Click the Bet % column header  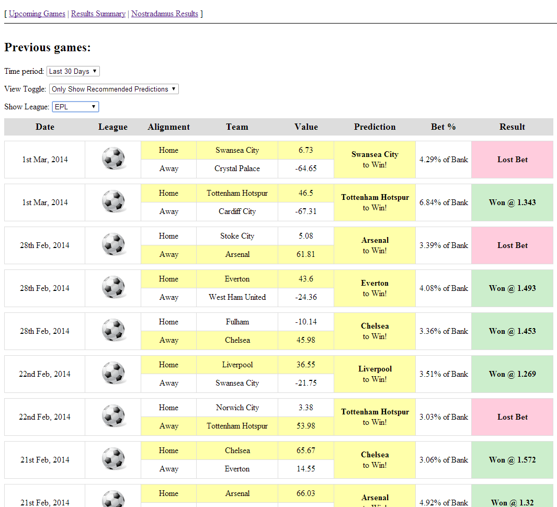pos(444,127)
